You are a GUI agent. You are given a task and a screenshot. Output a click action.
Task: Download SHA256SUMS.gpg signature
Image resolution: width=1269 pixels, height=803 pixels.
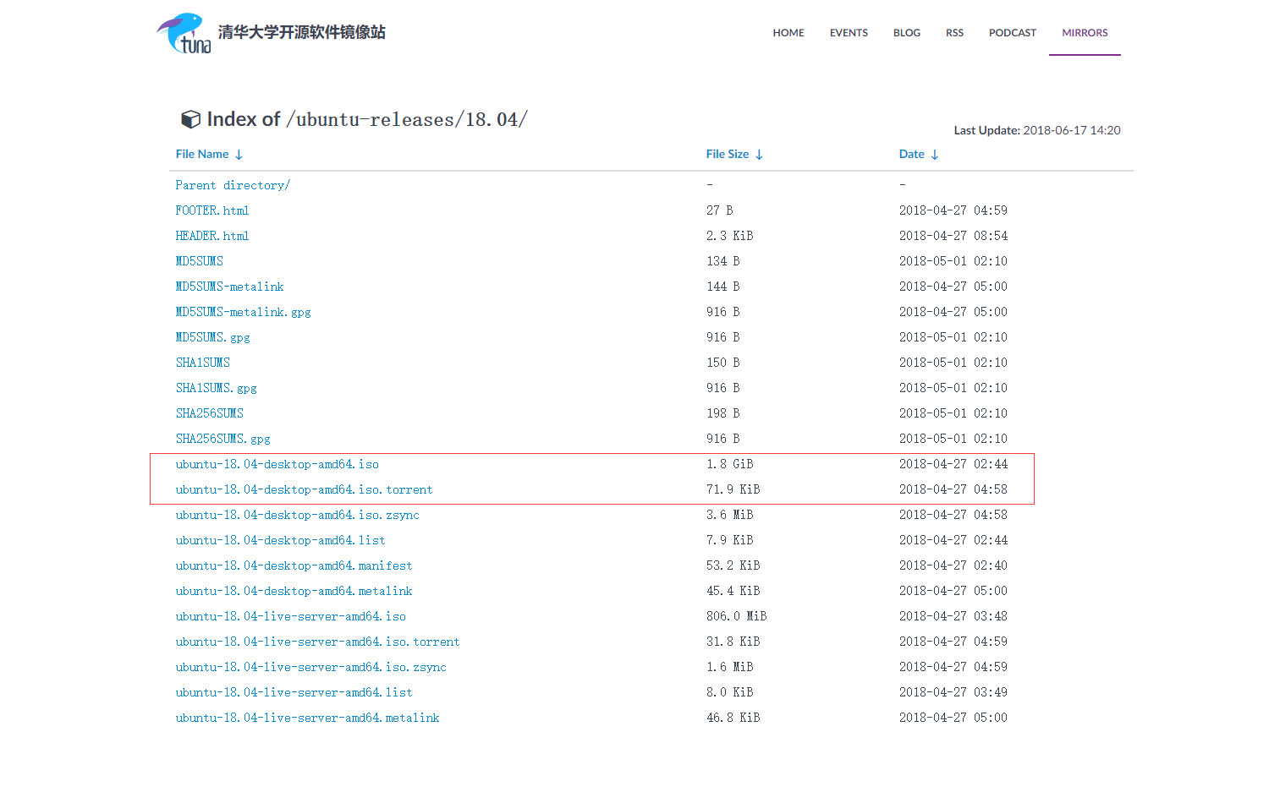click(x=222, y=439)
